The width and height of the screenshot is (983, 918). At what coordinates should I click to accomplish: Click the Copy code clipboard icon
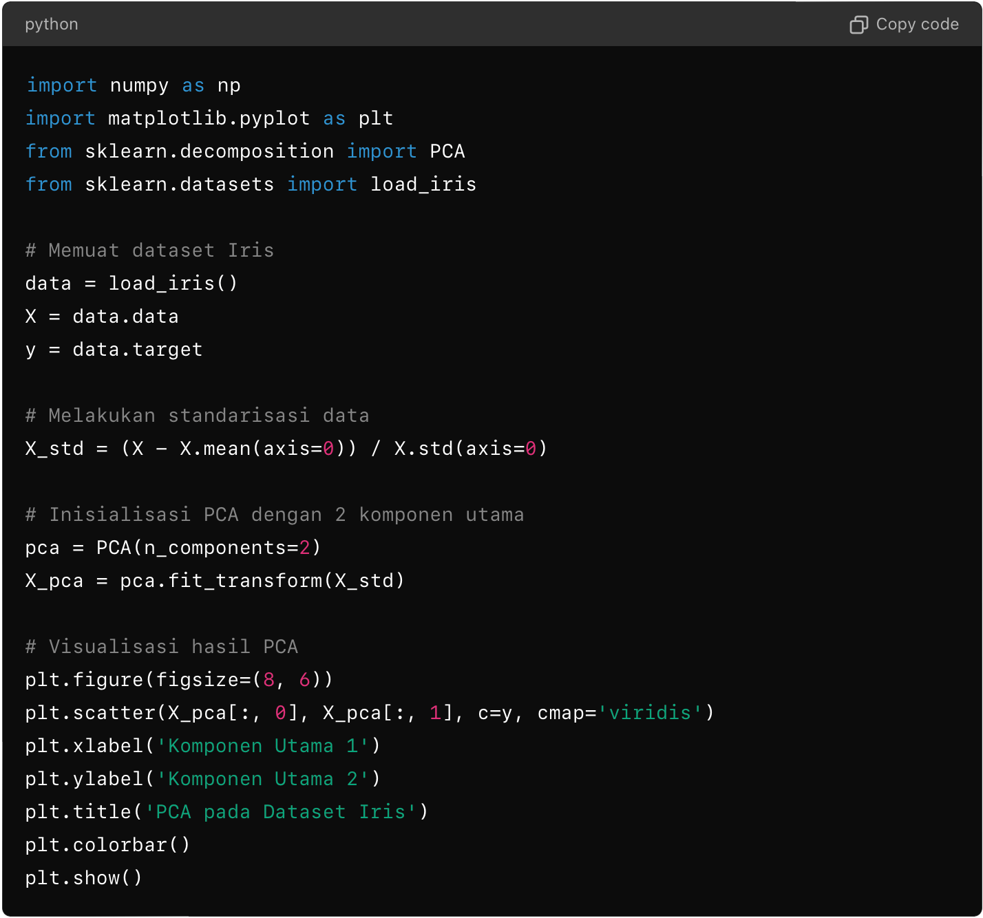(858, 24)
